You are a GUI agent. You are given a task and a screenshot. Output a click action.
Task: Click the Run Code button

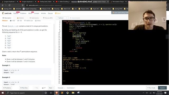pos(151,88)
